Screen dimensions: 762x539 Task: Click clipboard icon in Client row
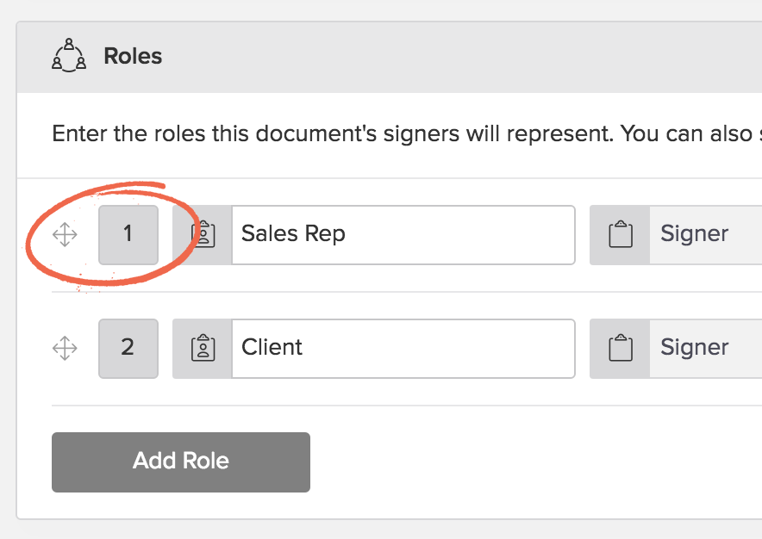[621, 349]
